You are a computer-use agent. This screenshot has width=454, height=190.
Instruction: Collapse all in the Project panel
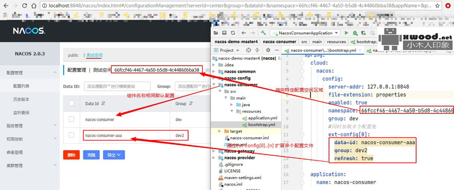(257, 50)
